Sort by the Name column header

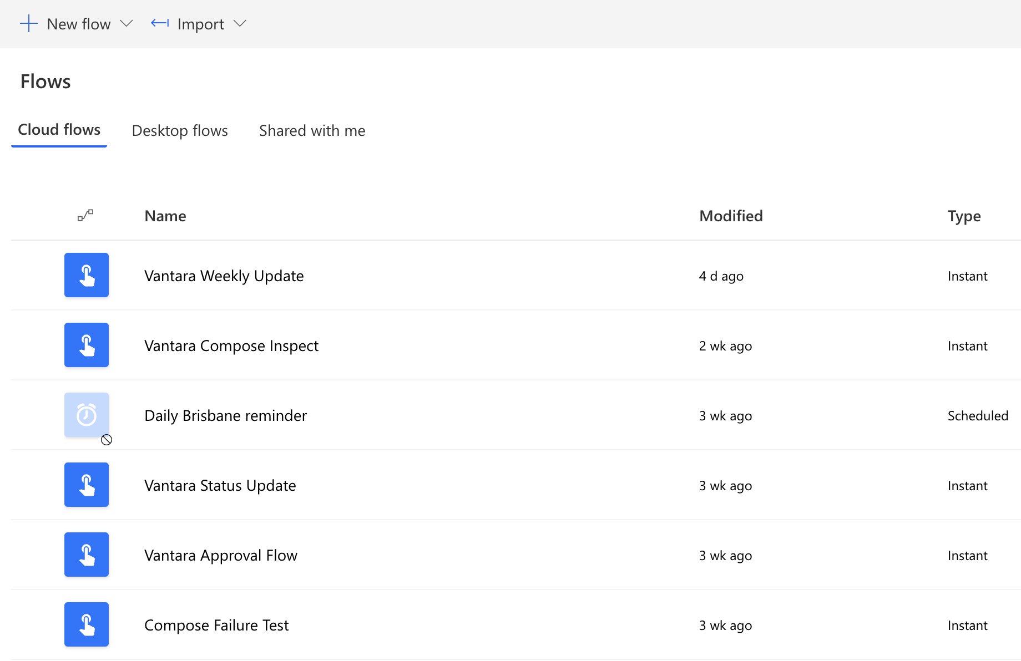point(165,216)
